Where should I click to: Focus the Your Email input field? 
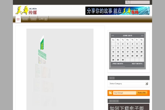[x=125, y=93]
